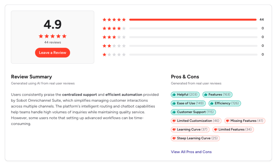Click the thumbs-up icon on Customer Support
Screen dimensions: 277x165
tap(174, 112)
